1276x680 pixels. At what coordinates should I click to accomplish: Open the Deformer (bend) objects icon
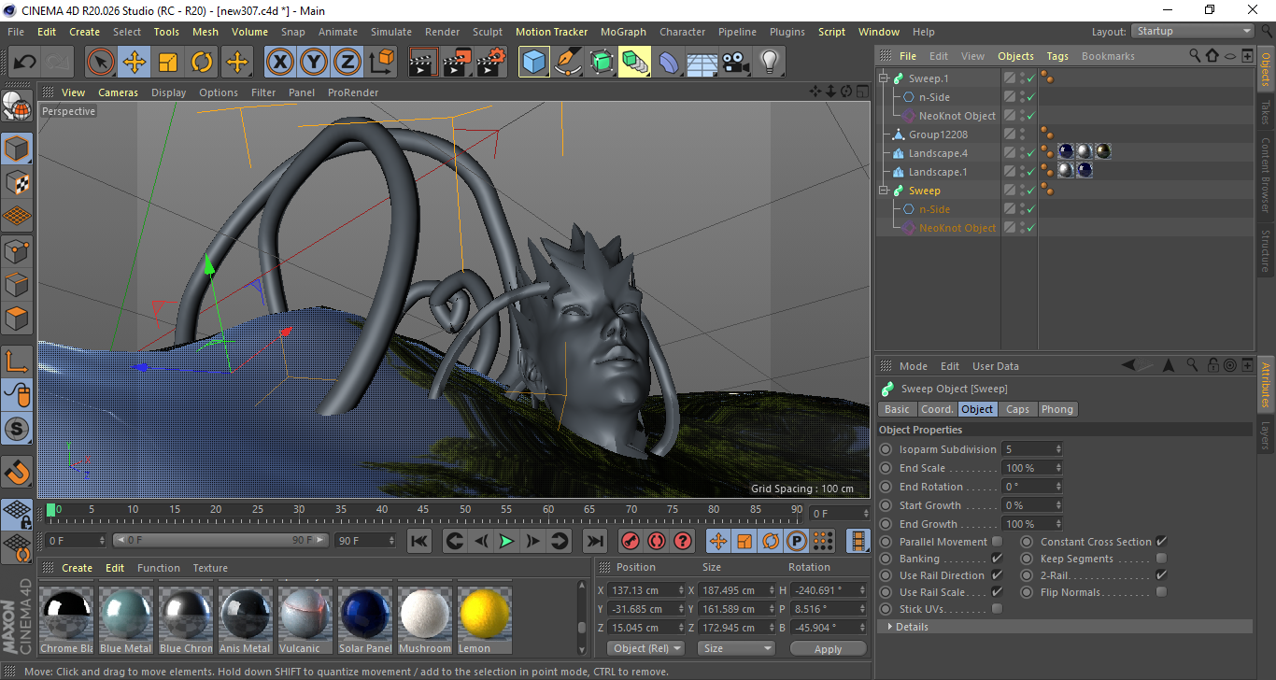coord(669,63)
